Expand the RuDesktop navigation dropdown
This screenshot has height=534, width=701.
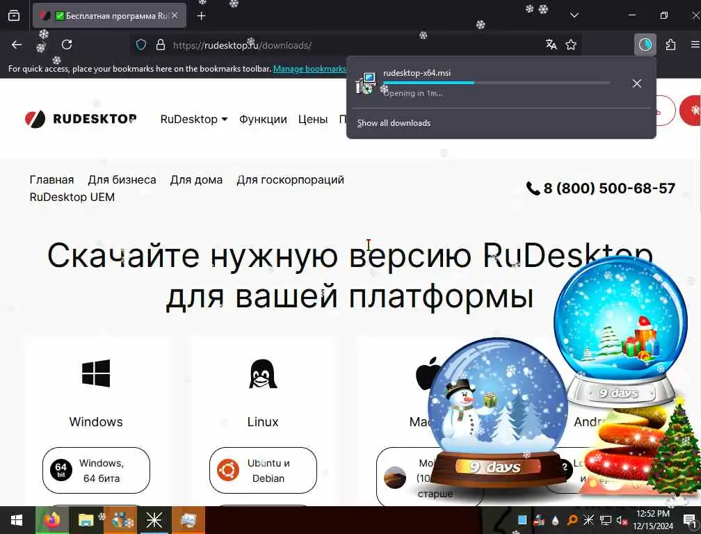pos(194,120)
